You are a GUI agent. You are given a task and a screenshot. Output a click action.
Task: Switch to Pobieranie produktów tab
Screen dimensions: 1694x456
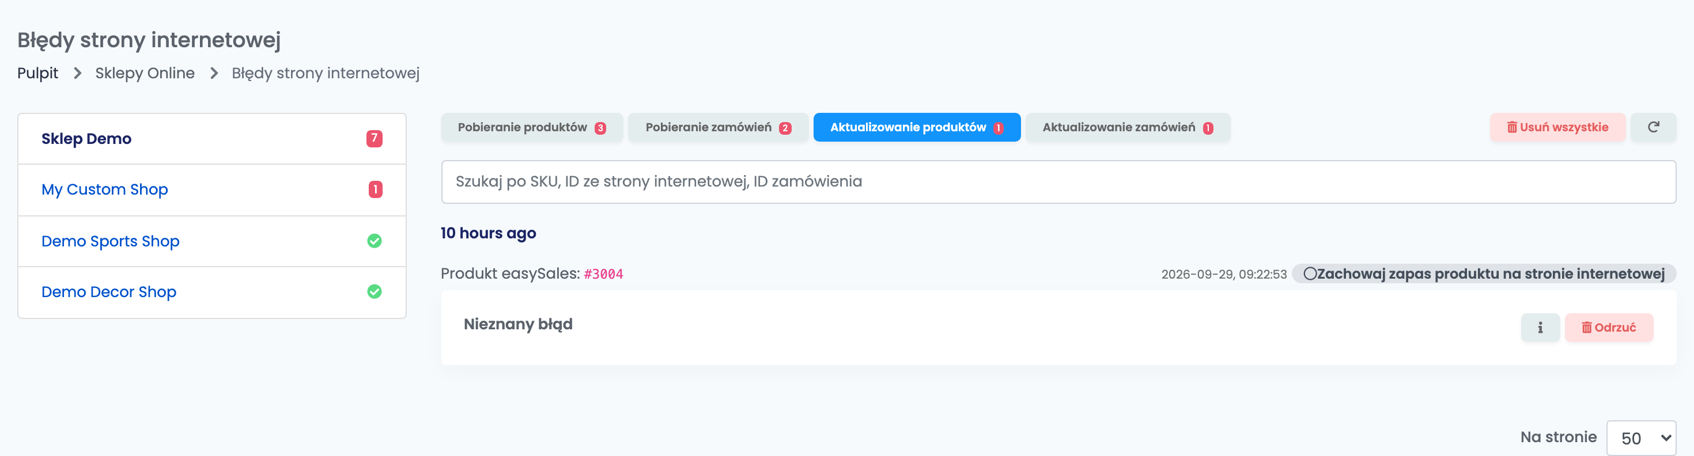coord(531,127)
